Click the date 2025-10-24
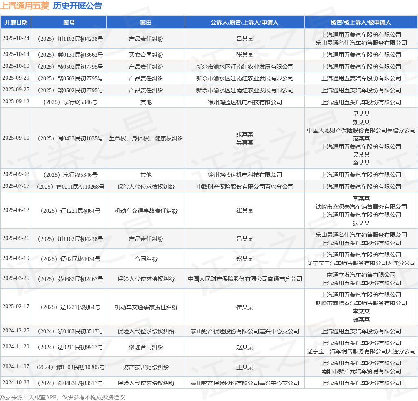 pos(16,38)
